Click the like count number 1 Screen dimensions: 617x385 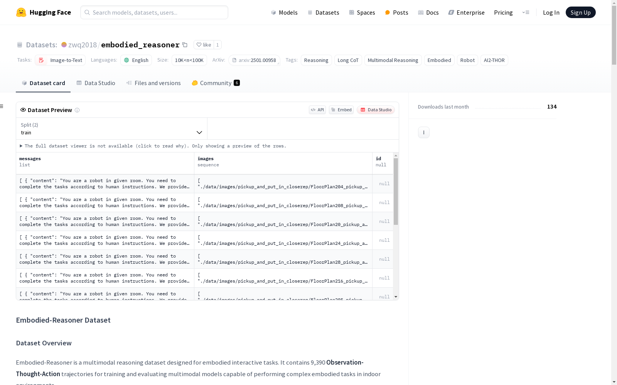click(x=217, y=45)
